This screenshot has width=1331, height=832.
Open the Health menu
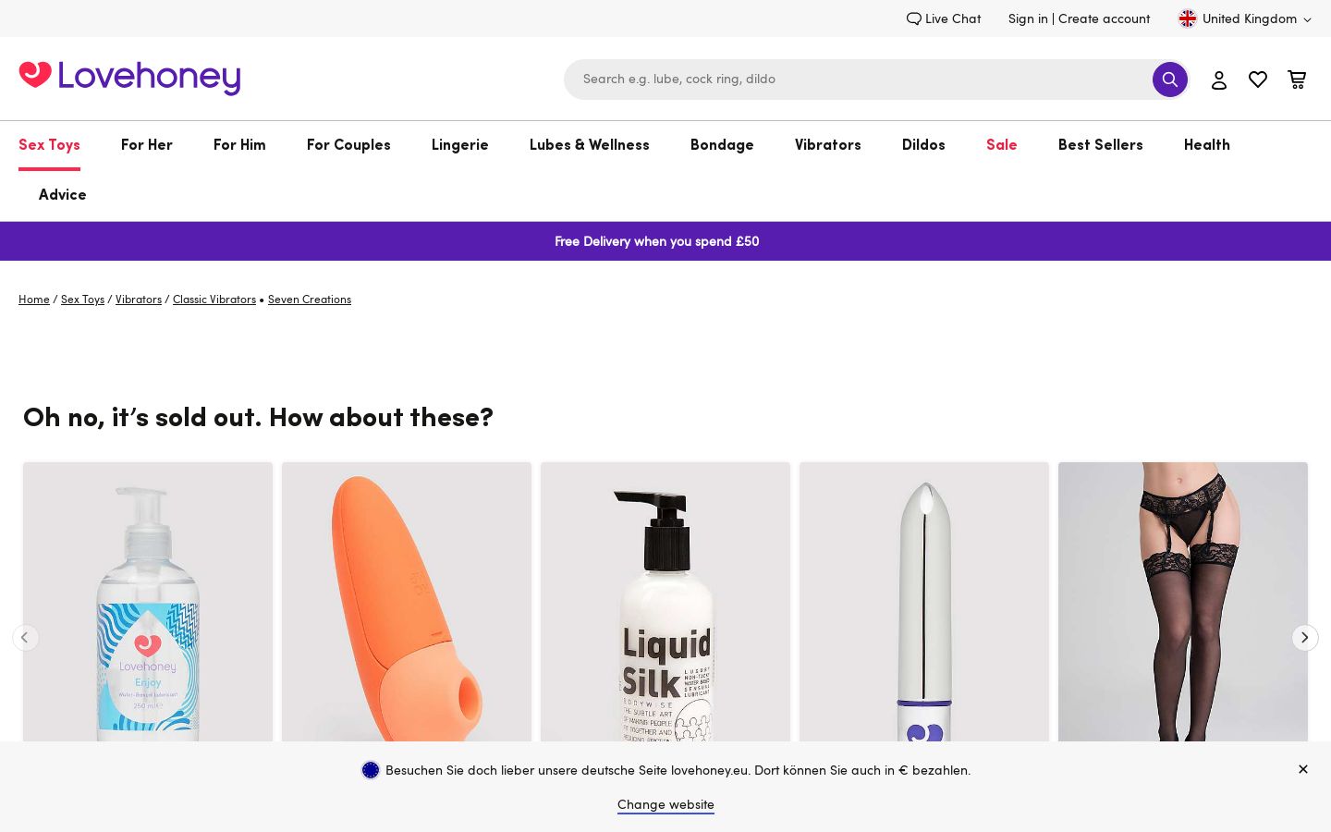pos(1207,145)
